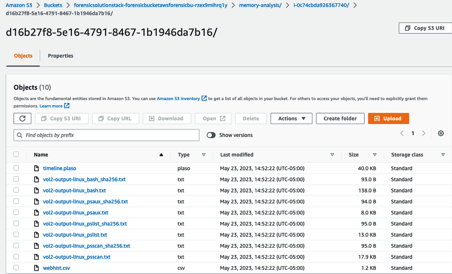Select checkbox for vol2-output-linux_pslist.txt
The image size is (452, 274).
click(16, 235)
